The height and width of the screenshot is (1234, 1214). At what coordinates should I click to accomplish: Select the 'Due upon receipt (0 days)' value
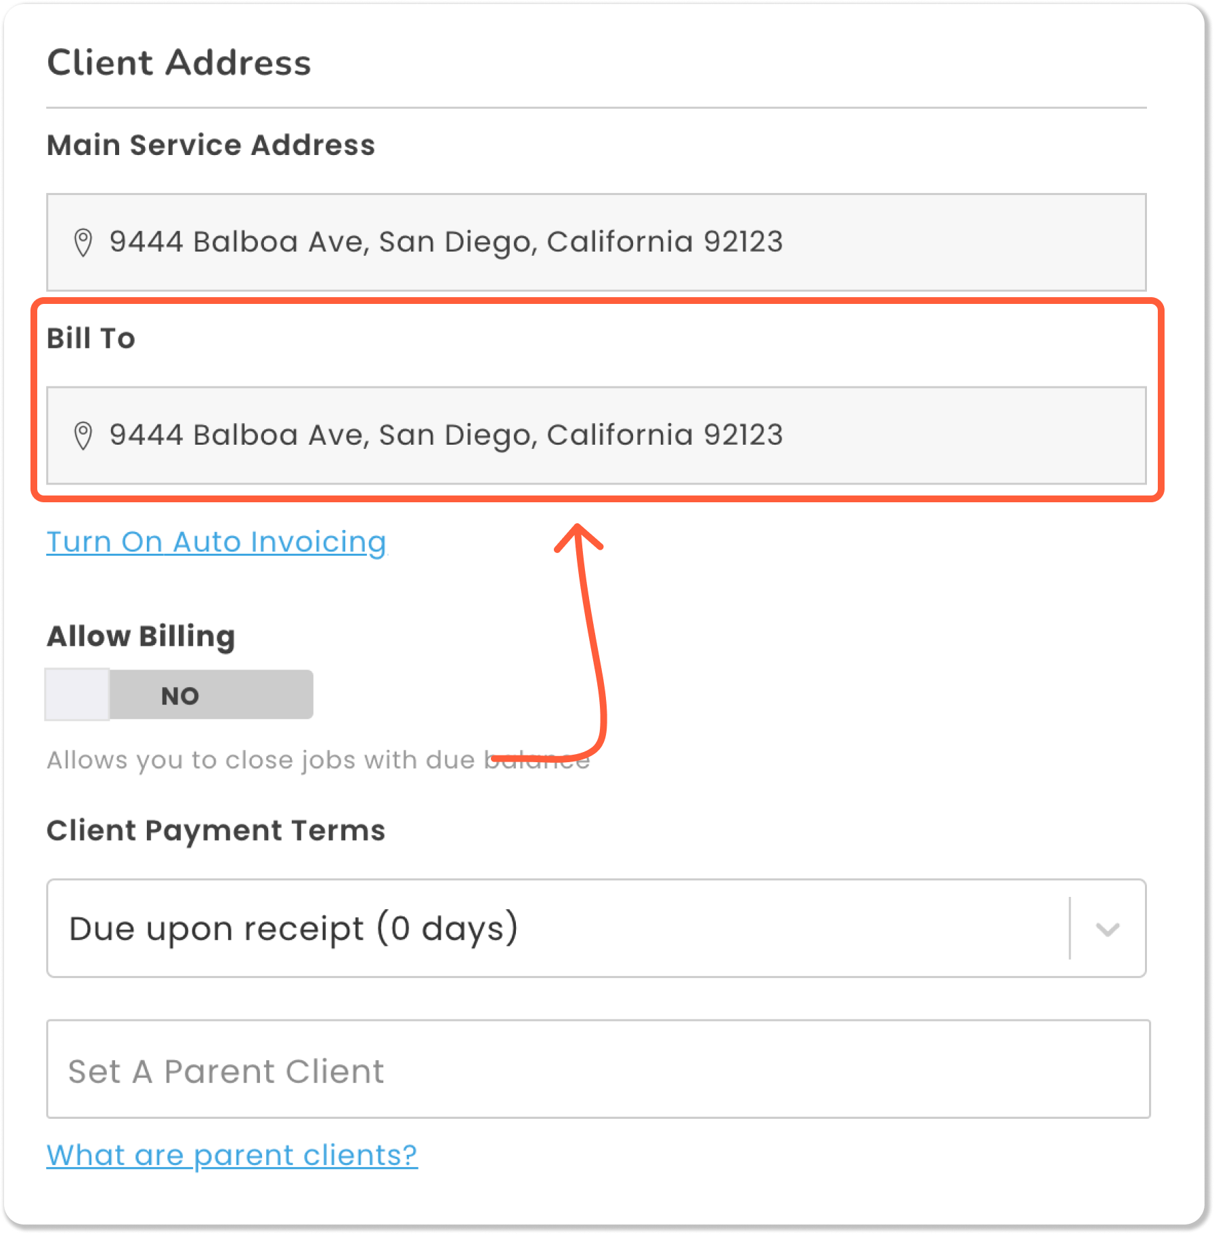point(294,928)
